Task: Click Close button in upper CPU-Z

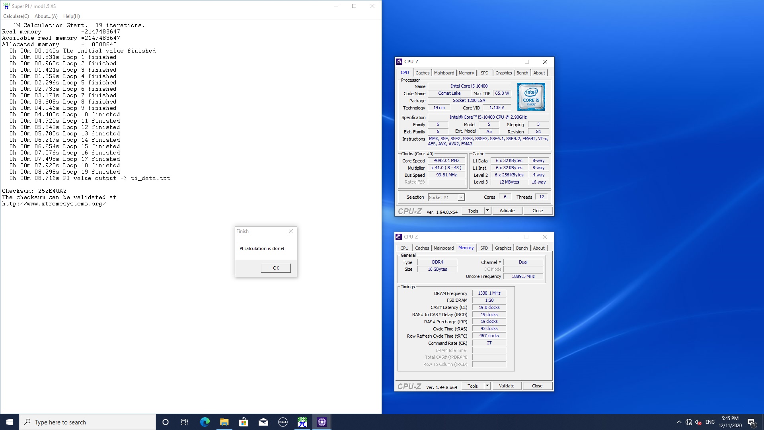Action: pyautogui.click(x=538, y=211)
